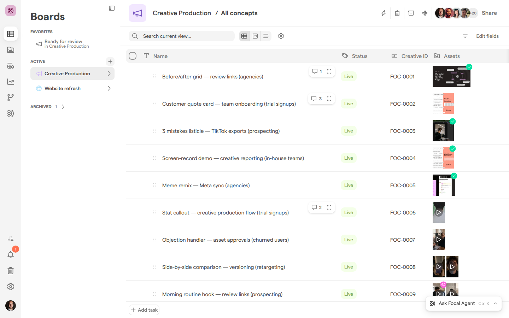Click the Live status on FOC-0007 row
This screenshot has height=318, width=509.
click(349, 240)
